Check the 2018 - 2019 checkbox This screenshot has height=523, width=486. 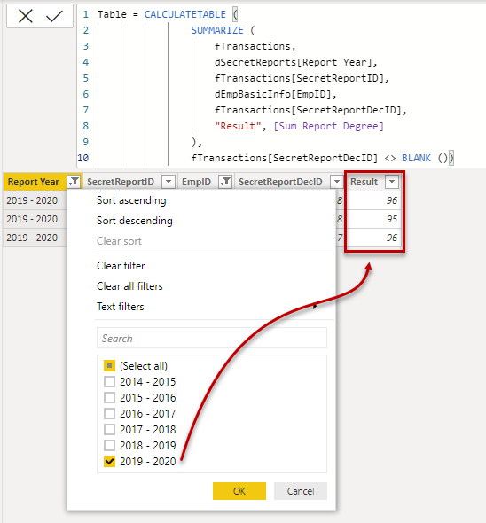[x=109, y=446]
